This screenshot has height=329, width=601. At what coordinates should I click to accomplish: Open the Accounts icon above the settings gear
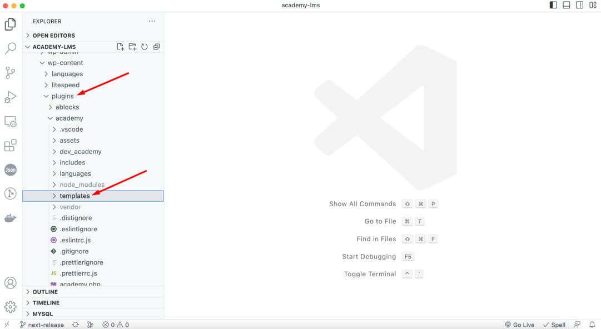click(x=10, y=283)
